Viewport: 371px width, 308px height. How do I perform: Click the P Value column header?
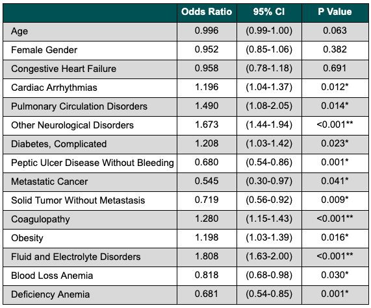[x=335, y=12]
